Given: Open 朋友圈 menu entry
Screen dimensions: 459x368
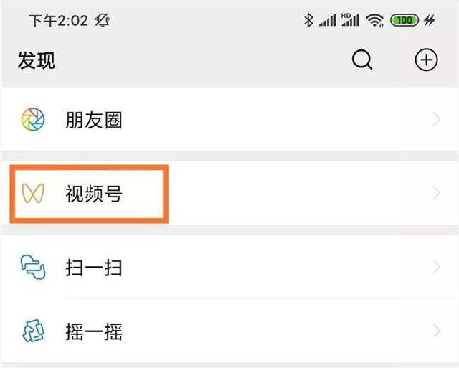Looking at the screenshot, I should [93, 120].
